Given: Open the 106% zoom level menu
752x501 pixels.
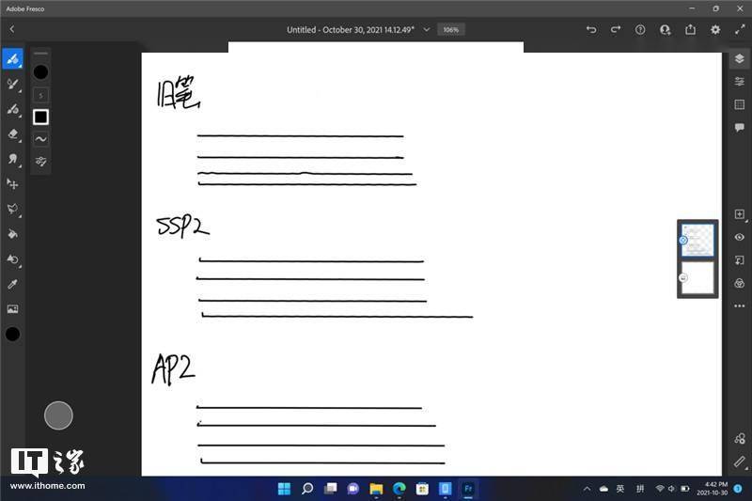Looking at the screenshot, I should click(451, 30).
